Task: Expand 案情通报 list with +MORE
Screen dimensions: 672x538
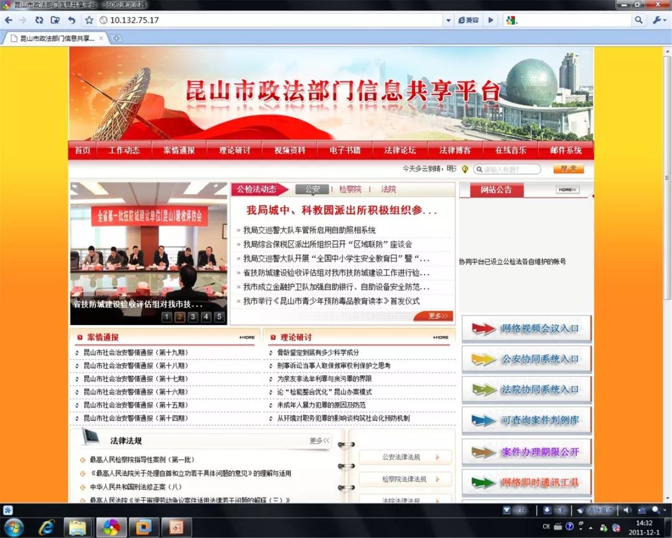Action: tap(247, 337)
